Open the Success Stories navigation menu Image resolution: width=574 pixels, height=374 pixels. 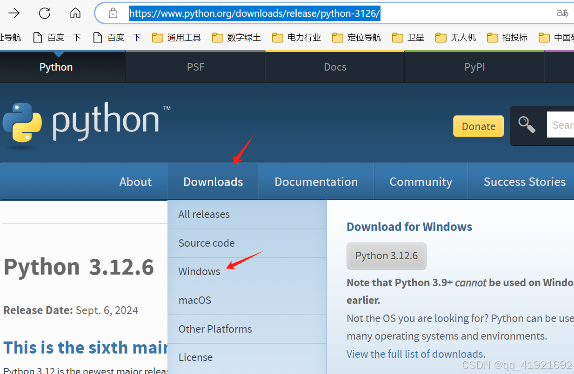coord(525,182)
